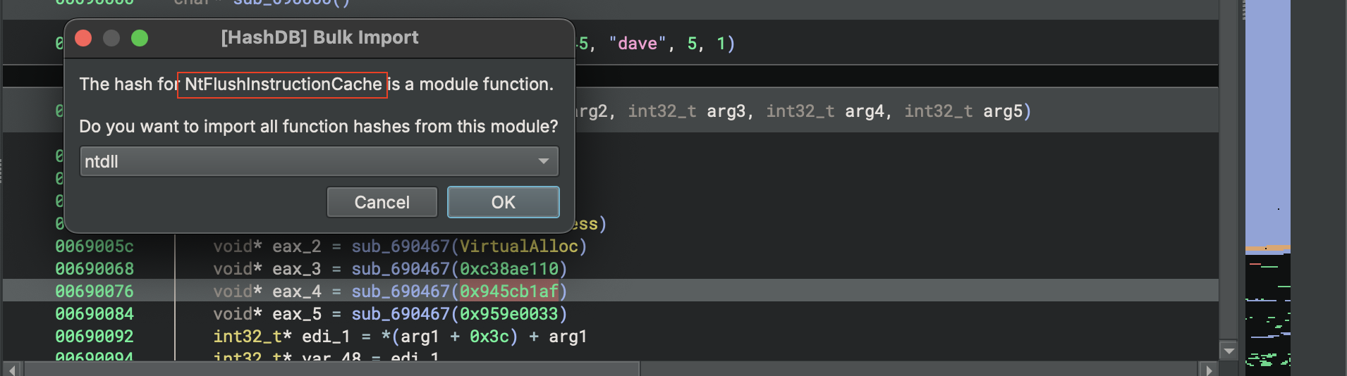Click the horizontal scrollbar right arrow
The width and height of the screenshot is (1347, 376).
pos(1209,369)
